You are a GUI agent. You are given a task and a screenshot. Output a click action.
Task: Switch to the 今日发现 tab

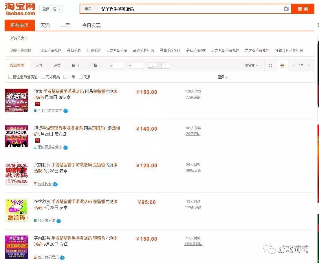pyautogui.click(x=91, y=25)
